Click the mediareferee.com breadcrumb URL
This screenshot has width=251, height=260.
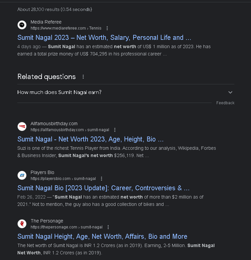66,28
